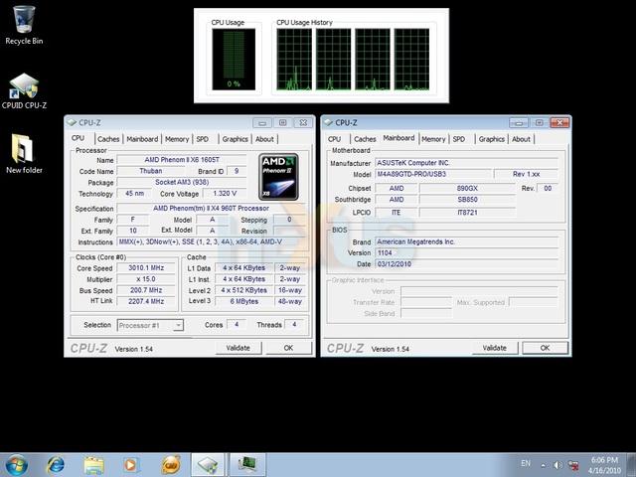Click OK in the left CPU-Z window
Viewport: 636px width, 477px height.
288,348
